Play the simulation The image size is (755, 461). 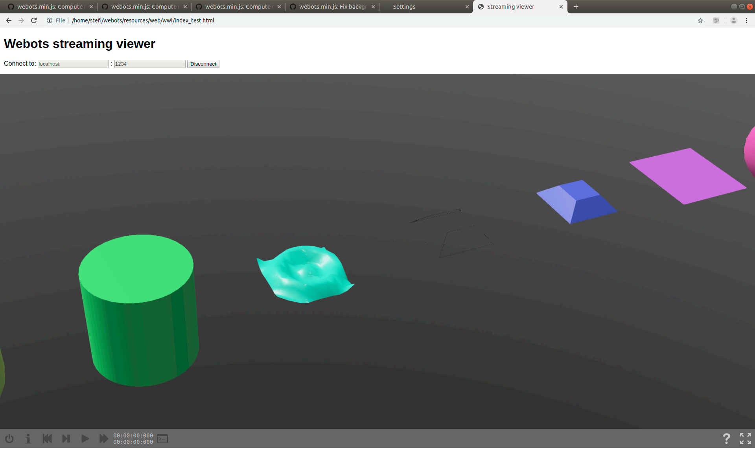pos(85,439)
